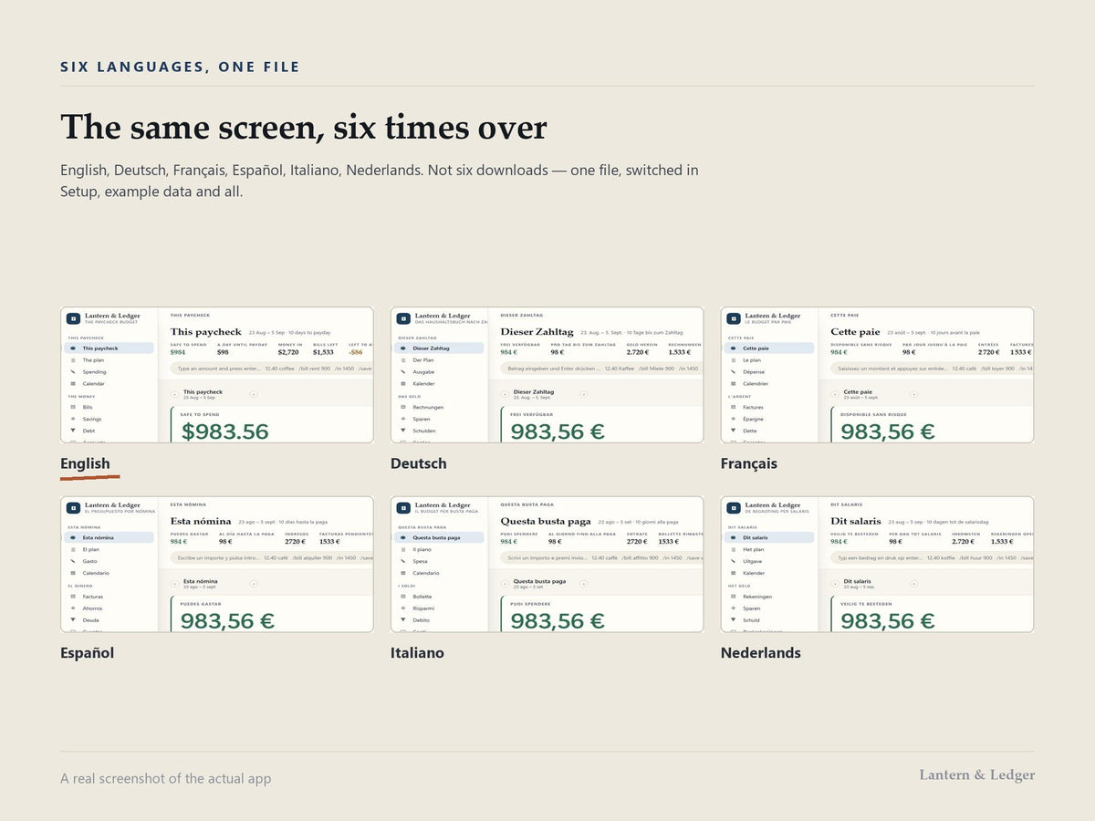The image size is (1095, 821).
Task: Go to previous period left of 'This paycheck' dates
Action: pyautogui.click(x=175, y=394)
